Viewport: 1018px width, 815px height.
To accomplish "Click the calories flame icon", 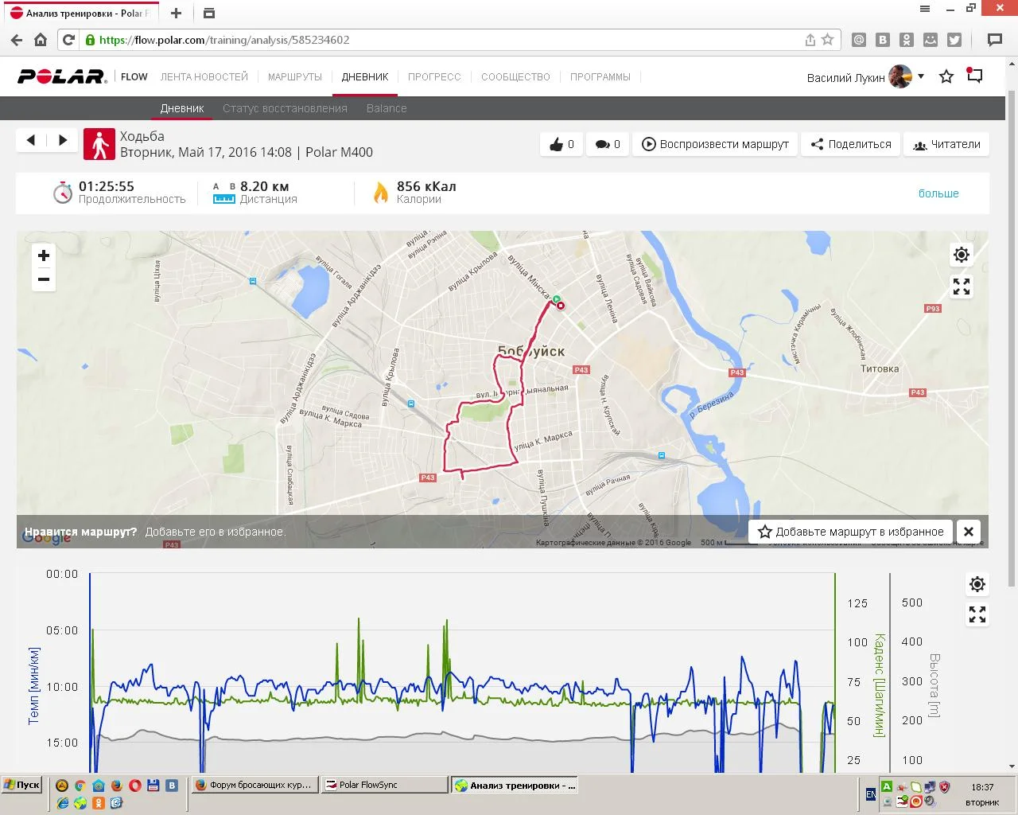I will coord(381,192).
